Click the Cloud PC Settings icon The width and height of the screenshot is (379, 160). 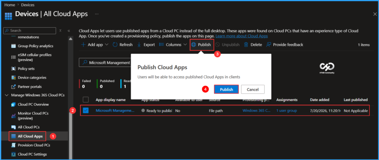(x=14, y=154)
